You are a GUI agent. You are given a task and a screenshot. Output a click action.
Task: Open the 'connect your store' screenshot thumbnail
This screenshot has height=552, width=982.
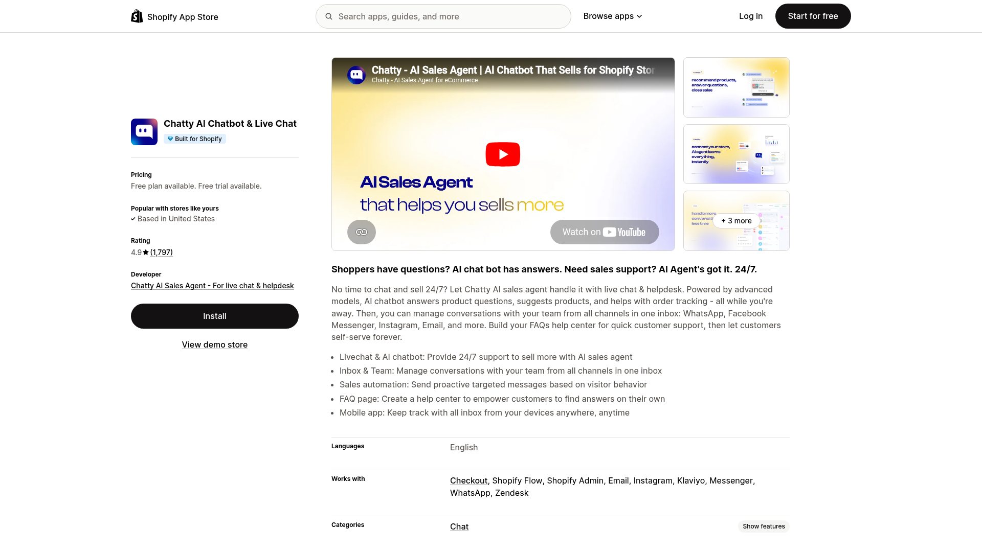pyautogui.click(x=736, y=154)
